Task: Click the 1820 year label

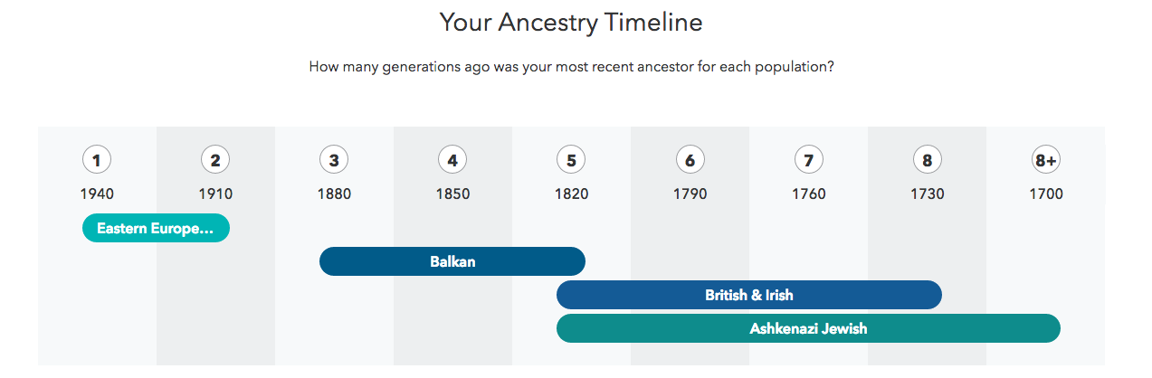Action: point(571,194)
